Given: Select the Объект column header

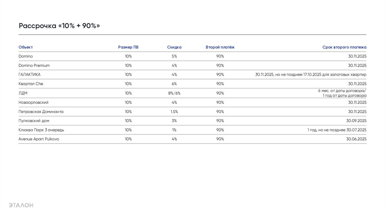Looking at the screenshot, I should (26, 47).
